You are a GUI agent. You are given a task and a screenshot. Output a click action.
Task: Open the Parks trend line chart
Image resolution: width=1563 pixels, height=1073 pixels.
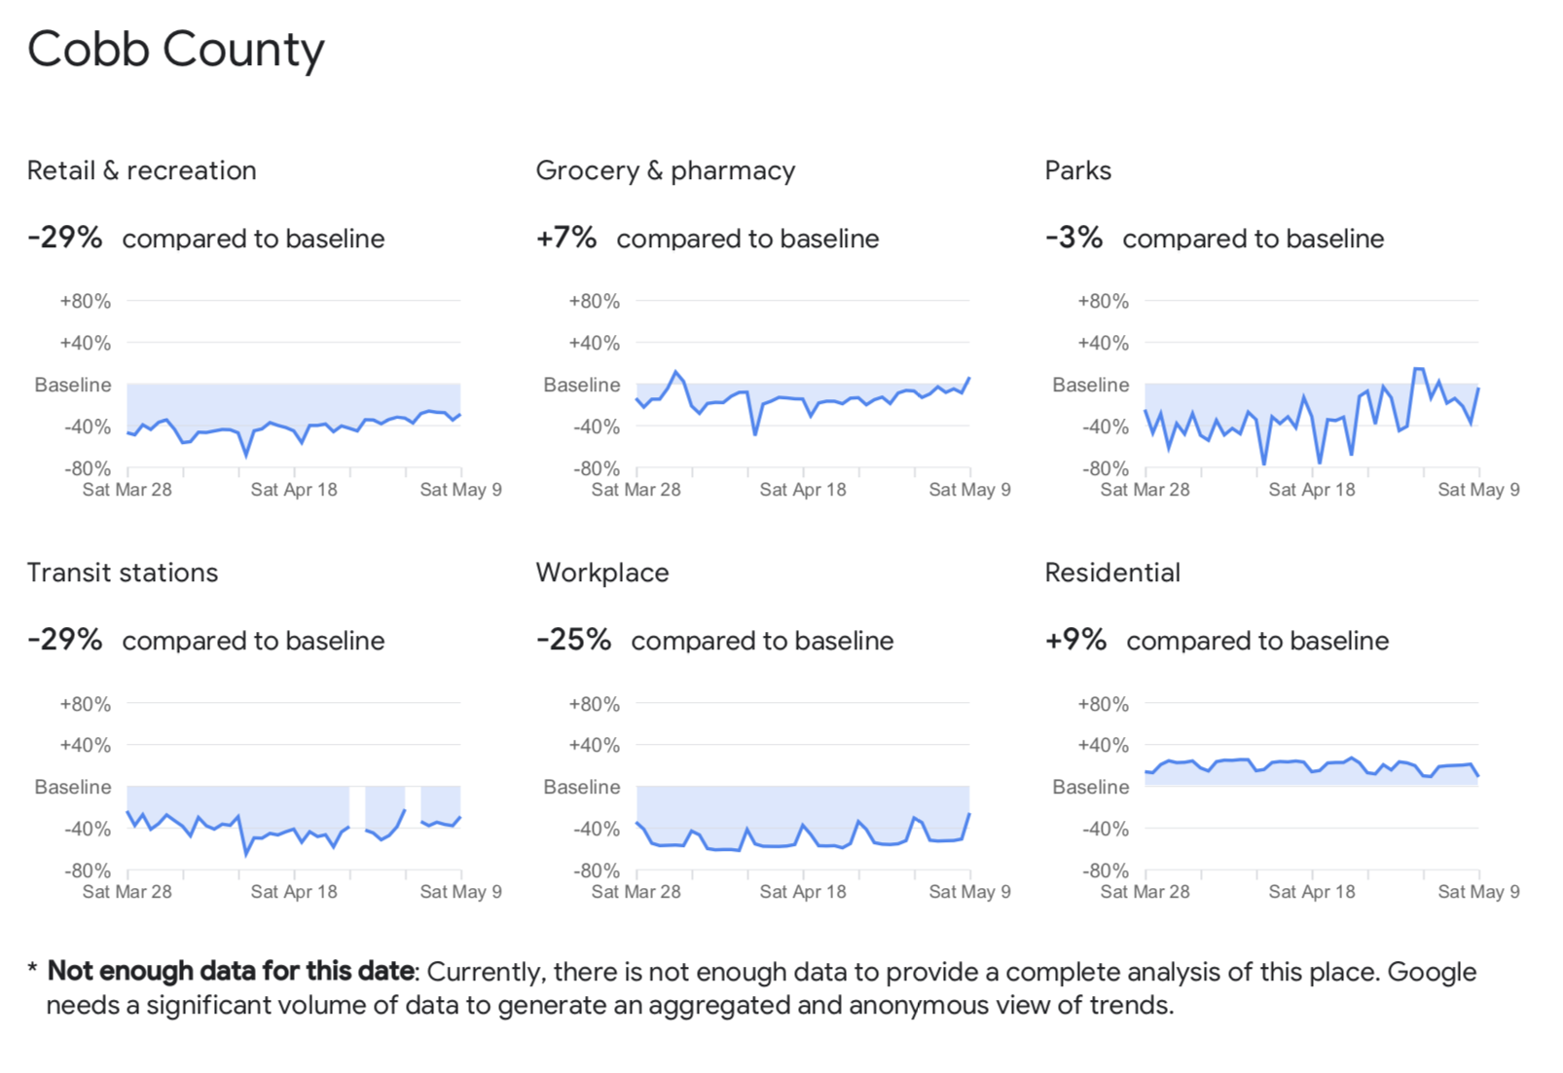1311,409
